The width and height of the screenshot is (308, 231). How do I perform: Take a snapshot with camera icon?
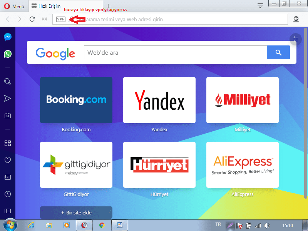click(x=8, y=115)
